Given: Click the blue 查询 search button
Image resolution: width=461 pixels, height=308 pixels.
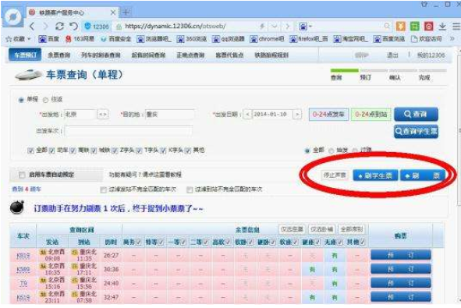Looking at the screenshot, I should (416, 114).
